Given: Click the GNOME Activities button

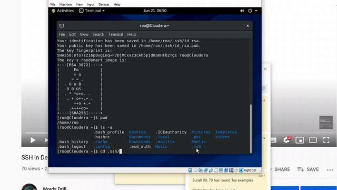Looking at the screenshot, I should coord(63,11).
